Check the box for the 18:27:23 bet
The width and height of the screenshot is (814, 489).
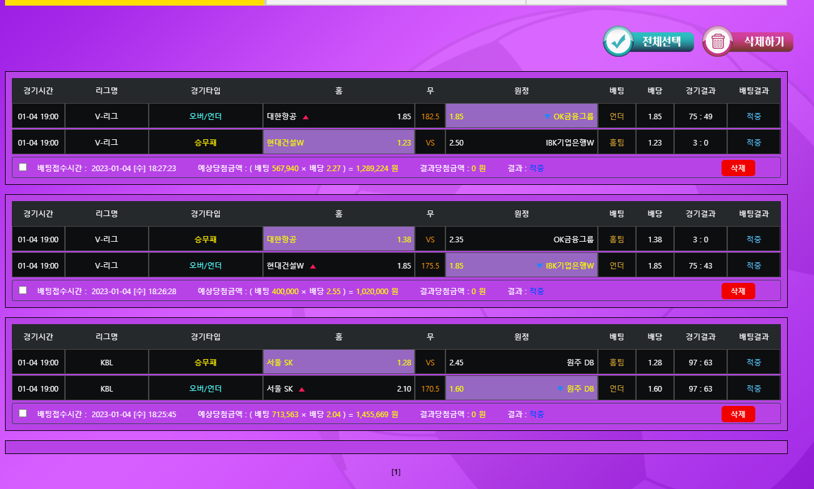click(x=23, y=167)
